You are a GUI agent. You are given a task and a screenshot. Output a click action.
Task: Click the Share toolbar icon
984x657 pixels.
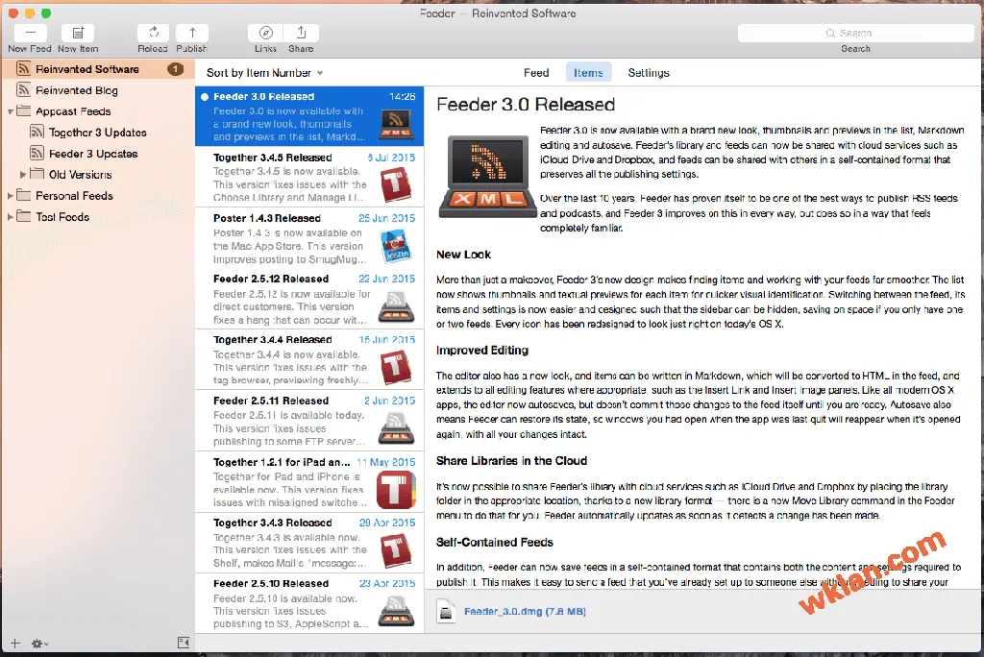(x=301, y=33)
